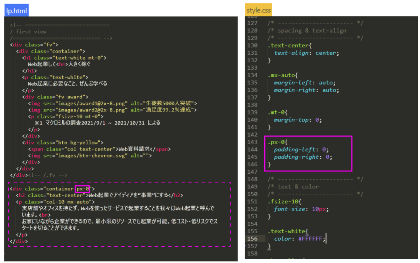This screenshot has height=263, width=420.
Task: Click line number 138 in style.css gutter
Action: click(252, 105)
